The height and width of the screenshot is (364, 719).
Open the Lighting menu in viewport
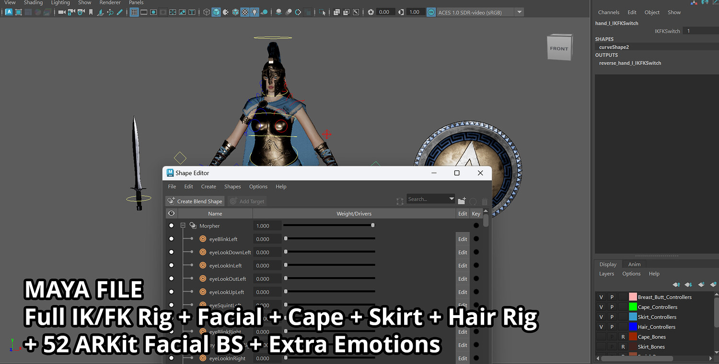coord(60,3)
